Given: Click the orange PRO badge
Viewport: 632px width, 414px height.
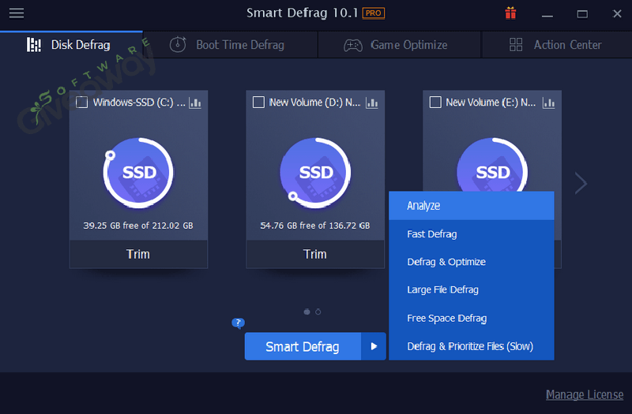Looking at the screenshot, I should 373,13.
